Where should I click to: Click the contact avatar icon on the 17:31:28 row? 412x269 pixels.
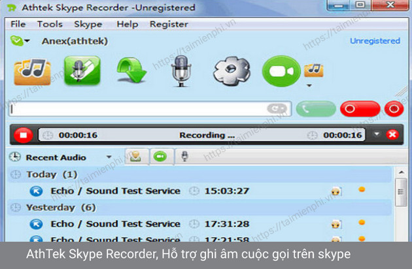336,224
